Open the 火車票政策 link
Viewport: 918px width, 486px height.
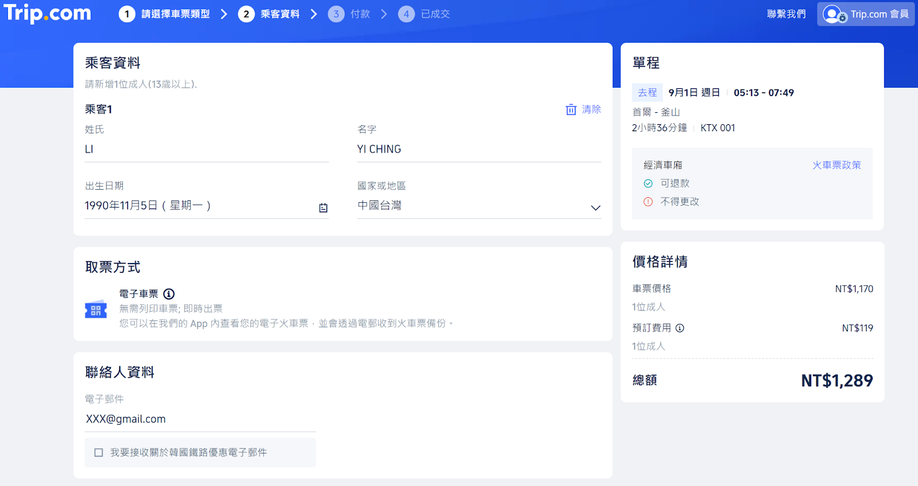tap(837, 165)
